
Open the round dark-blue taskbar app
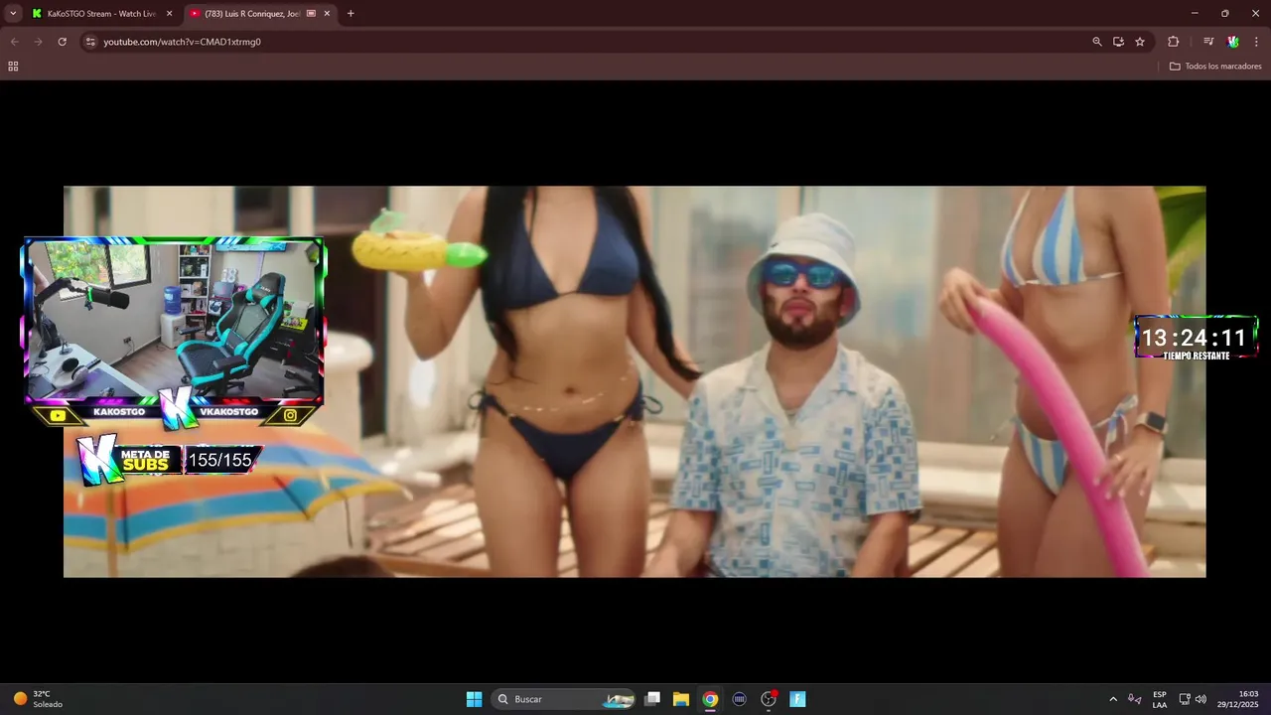click(x=739, y=699)
